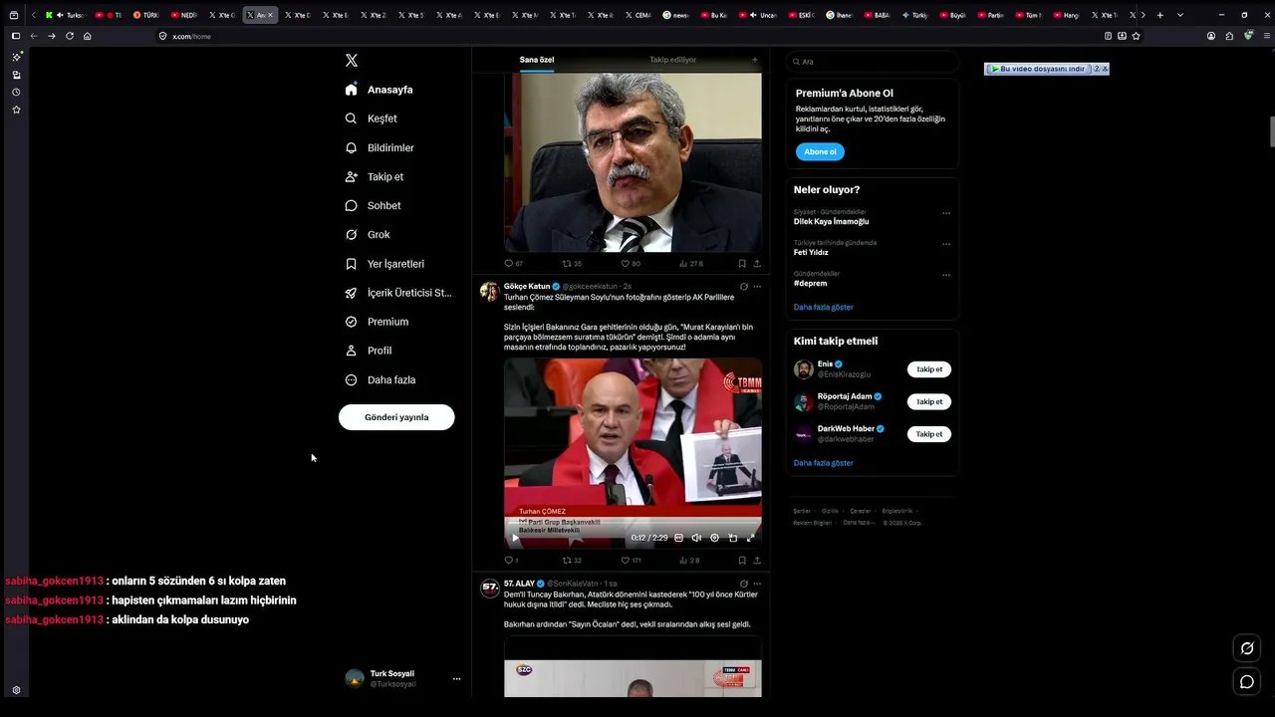This screenshot has height=717, width=1275.
Task: List all browser tabs dropdown
Action: tap(1180, 15)
